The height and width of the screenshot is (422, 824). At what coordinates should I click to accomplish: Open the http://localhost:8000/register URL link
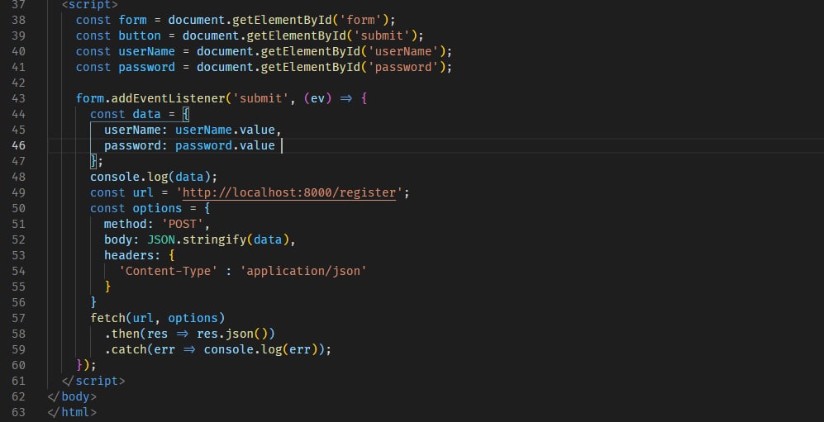coord(289,192)
